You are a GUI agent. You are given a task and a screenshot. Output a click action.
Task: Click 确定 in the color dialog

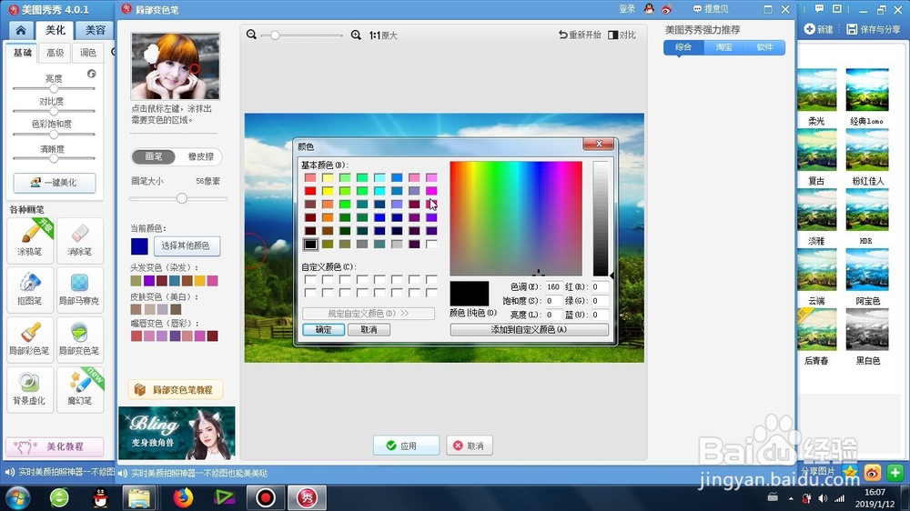tap(323, 329)
